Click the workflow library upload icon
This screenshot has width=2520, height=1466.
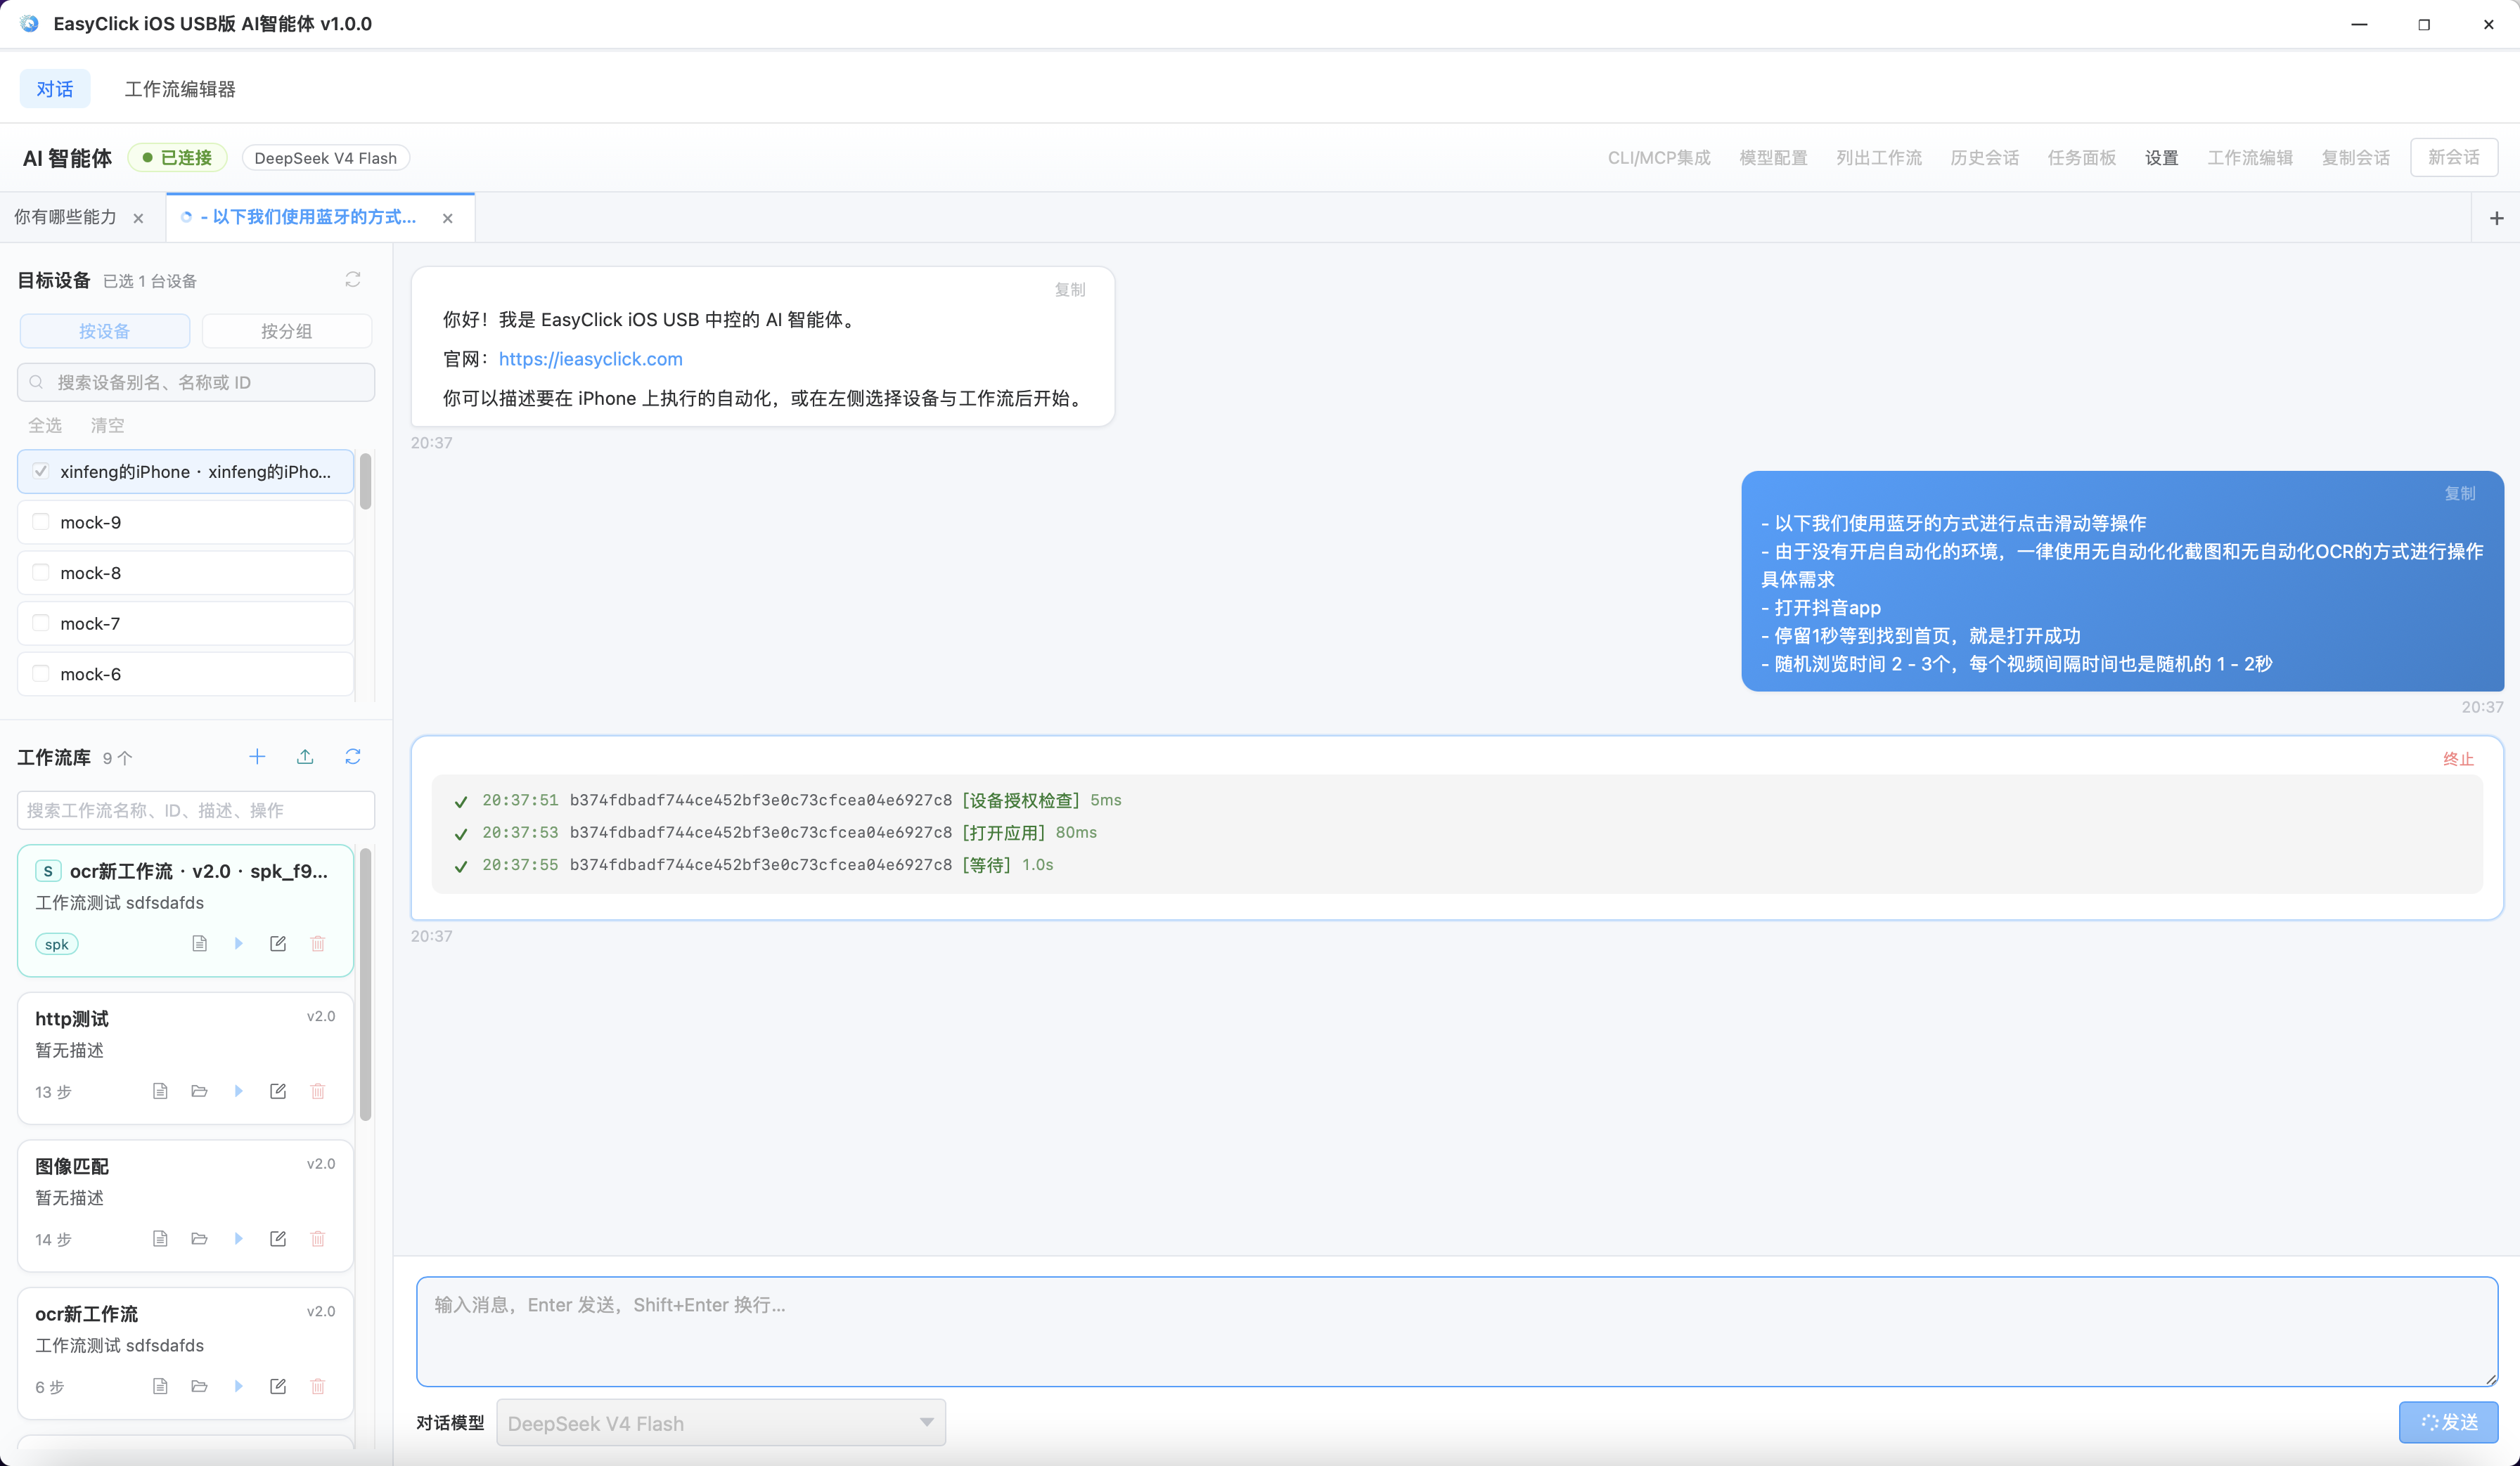(x=305, y=756)
